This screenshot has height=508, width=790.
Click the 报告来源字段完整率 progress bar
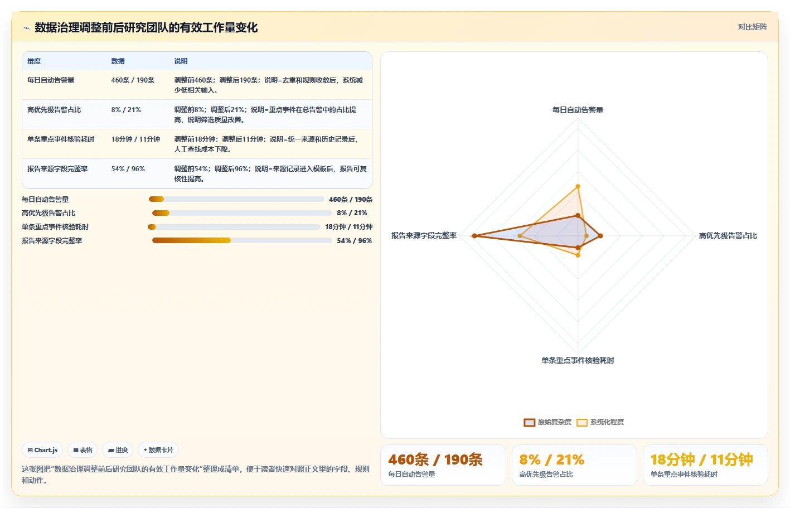pos(242,240)
